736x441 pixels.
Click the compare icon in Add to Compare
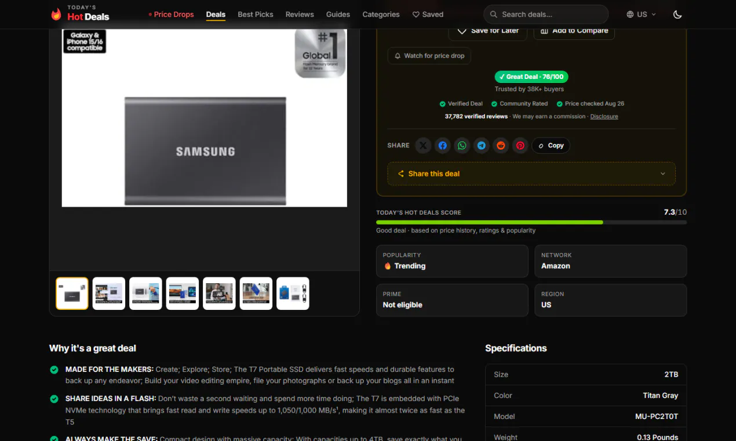tap(544, 31)
